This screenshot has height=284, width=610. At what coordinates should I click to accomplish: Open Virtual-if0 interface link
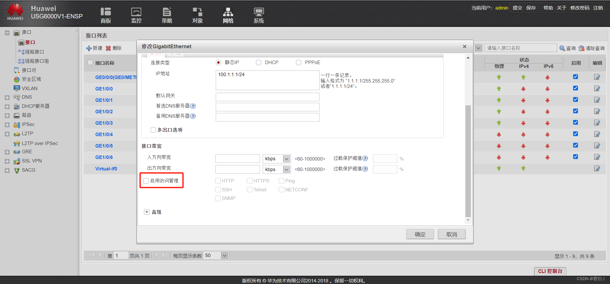(x=106, y=168)
